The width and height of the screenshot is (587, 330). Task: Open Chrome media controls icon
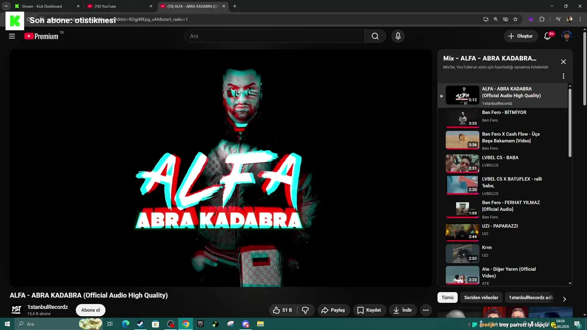(558, 19)
